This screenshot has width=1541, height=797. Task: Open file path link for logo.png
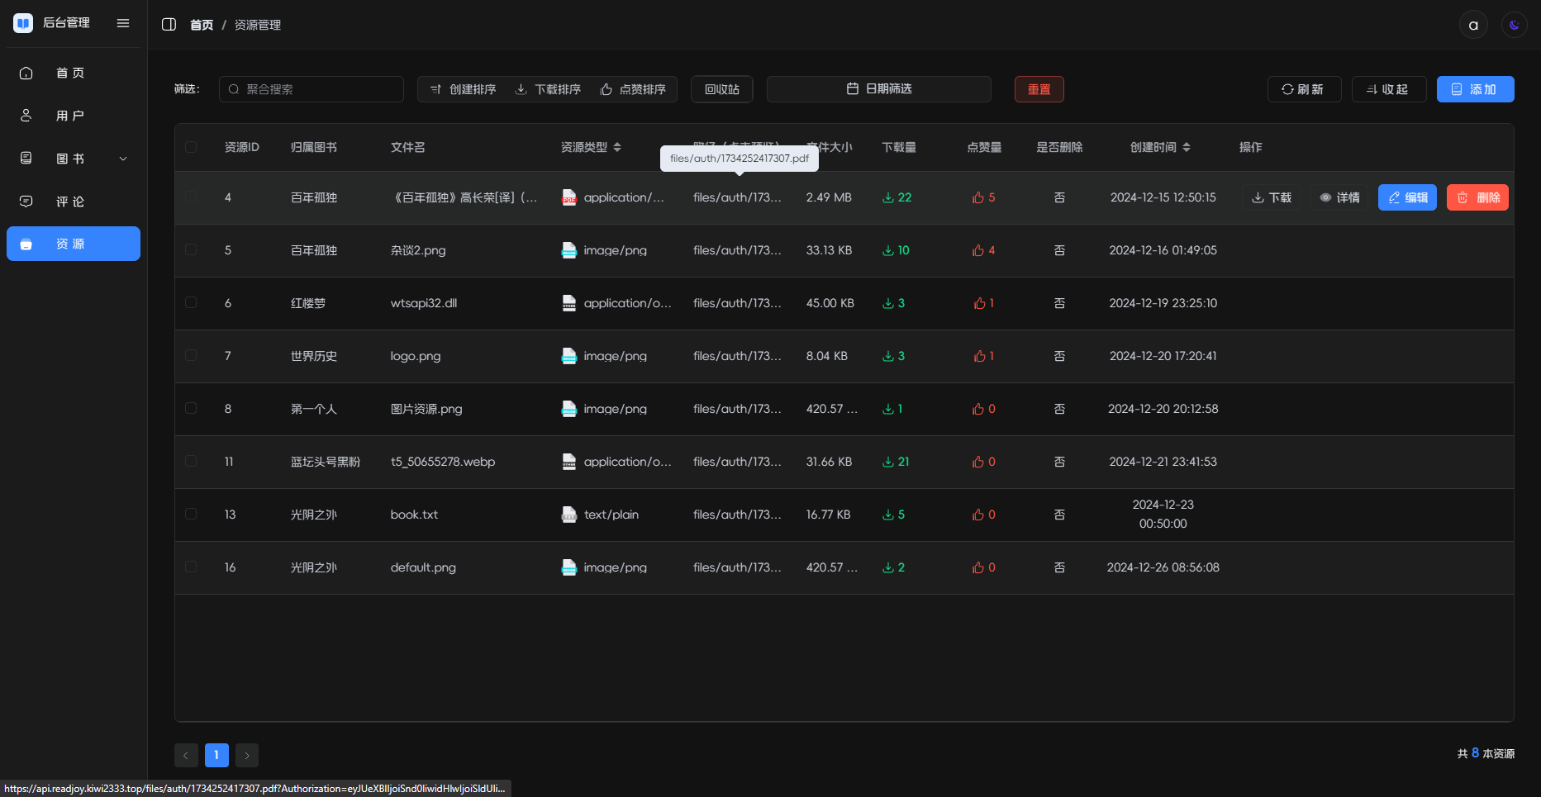click(x=737, y=356)
